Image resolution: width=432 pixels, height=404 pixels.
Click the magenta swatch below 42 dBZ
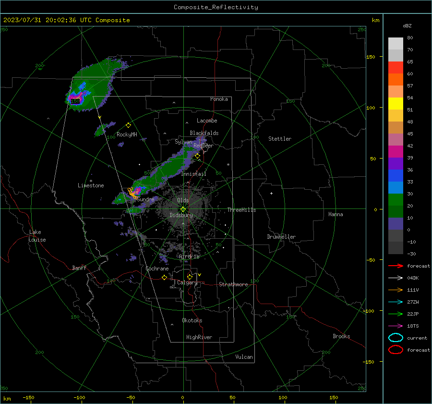pos(396,152)
